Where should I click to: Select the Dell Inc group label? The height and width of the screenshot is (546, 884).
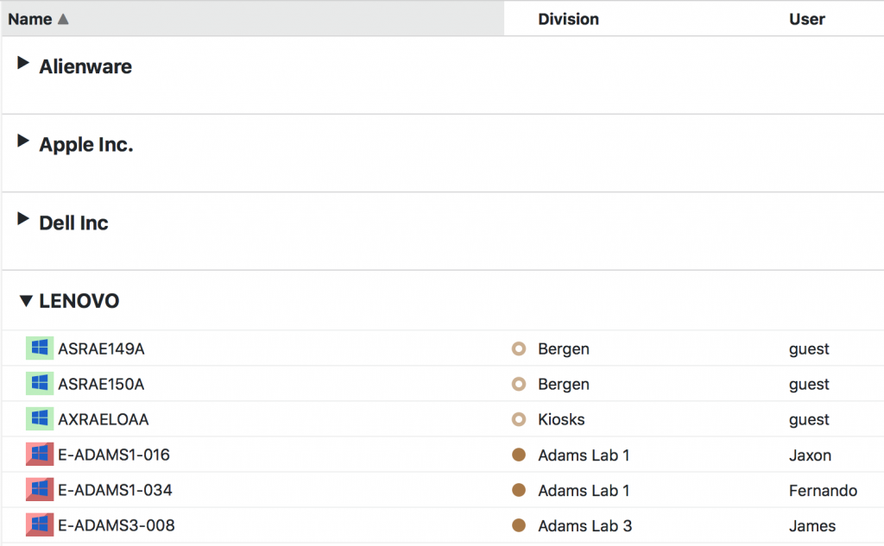(74, 223)
